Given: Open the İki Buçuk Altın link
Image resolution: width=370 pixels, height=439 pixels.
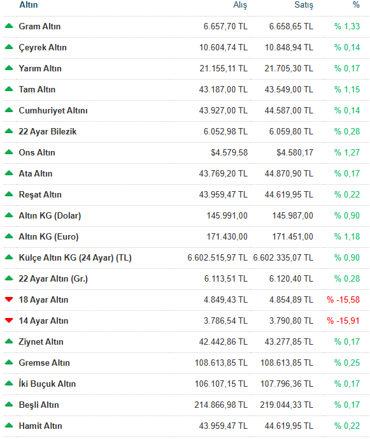Looking at the screenshot, I should point(47,384).
